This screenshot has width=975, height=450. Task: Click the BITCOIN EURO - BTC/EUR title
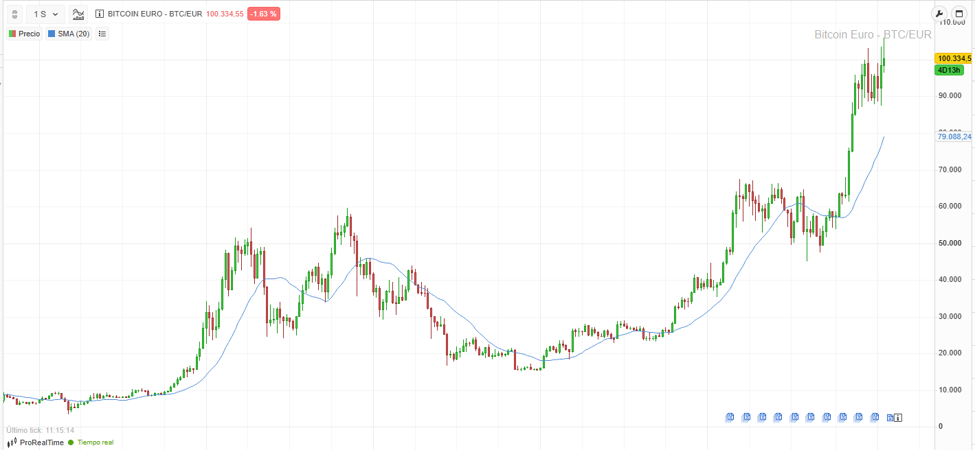[155, 14]
